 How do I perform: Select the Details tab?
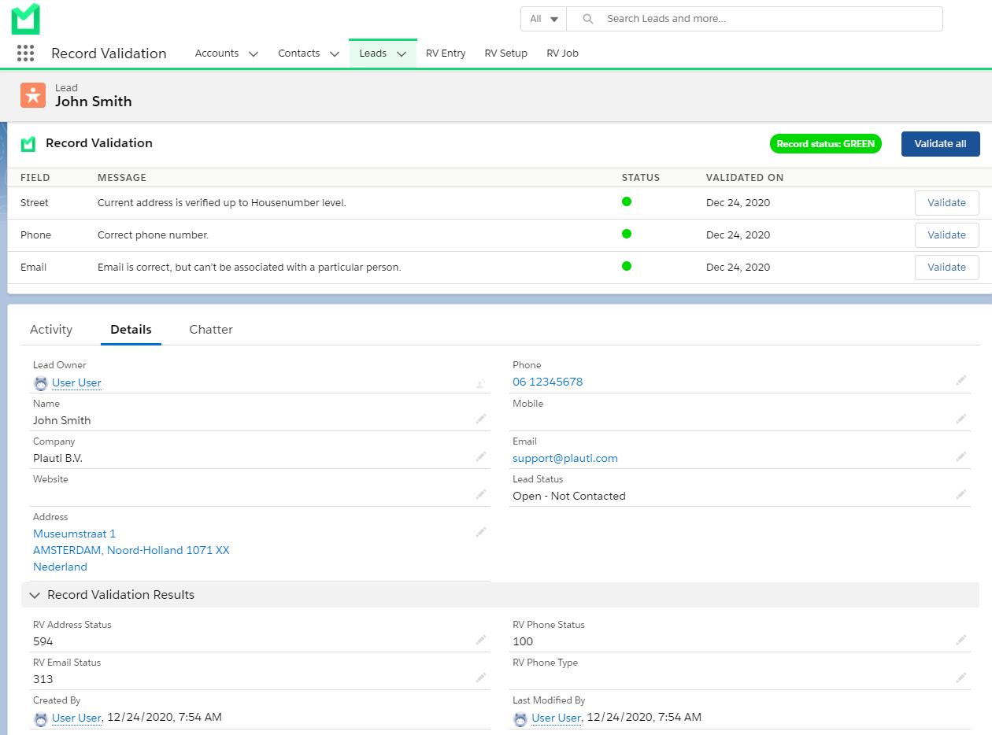tap(131, 330)
